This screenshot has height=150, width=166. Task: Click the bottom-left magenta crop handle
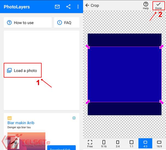tap(88, 102)
